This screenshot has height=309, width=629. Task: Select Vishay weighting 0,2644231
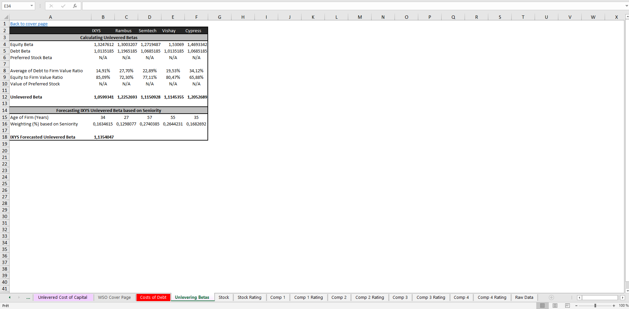pos(173,124)
